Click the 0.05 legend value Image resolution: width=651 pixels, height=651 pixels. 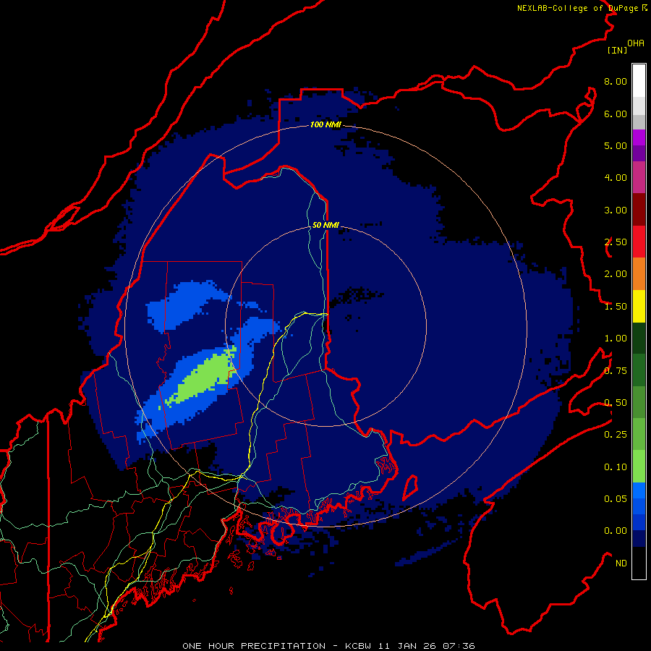[616, 498]
